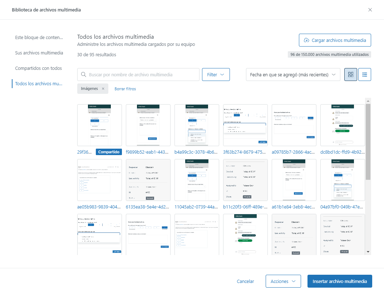
Task: Click the scrollbar down arrow
Action: tap(368, 252)
